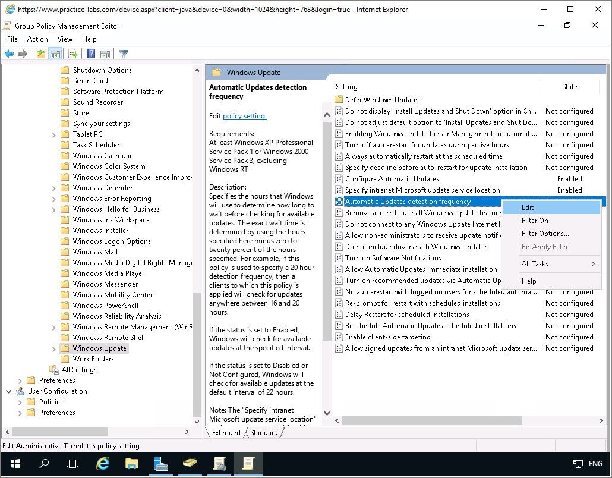Select Filter On in the context menu
Image resolution: width=612 pixels, height=478 pixels.
tap(535, 221)
